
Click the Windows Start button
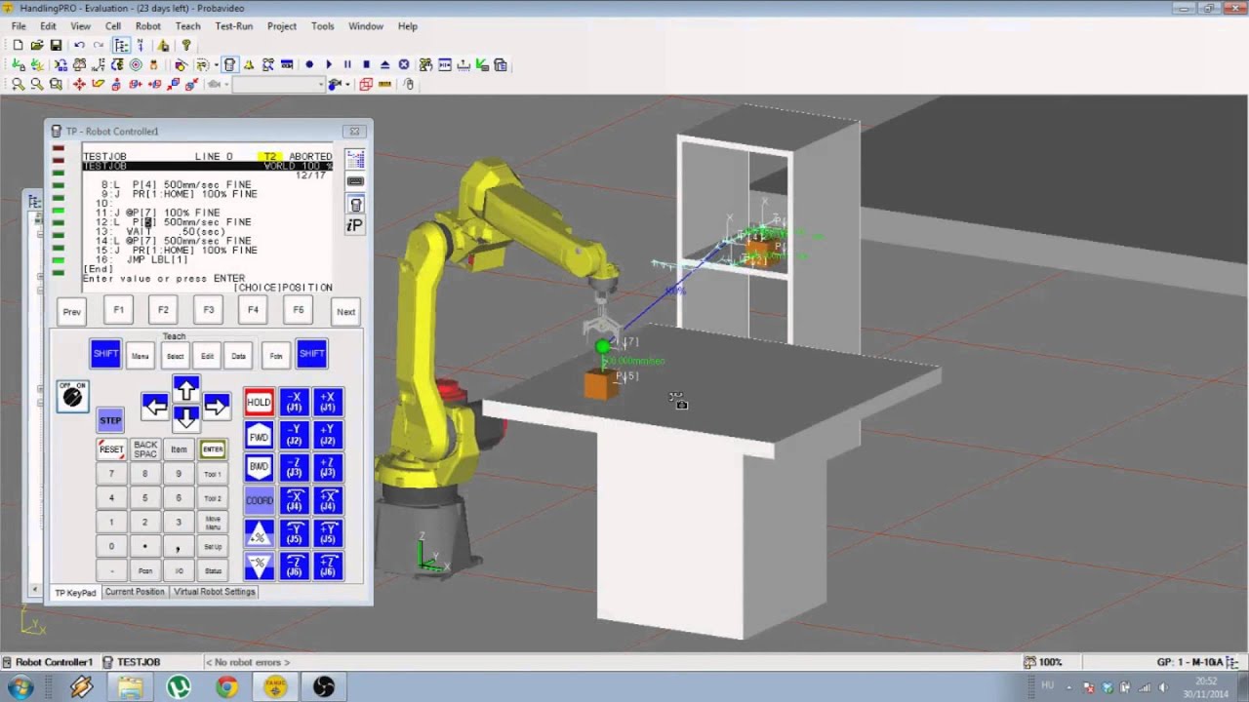tap(20, 687)
